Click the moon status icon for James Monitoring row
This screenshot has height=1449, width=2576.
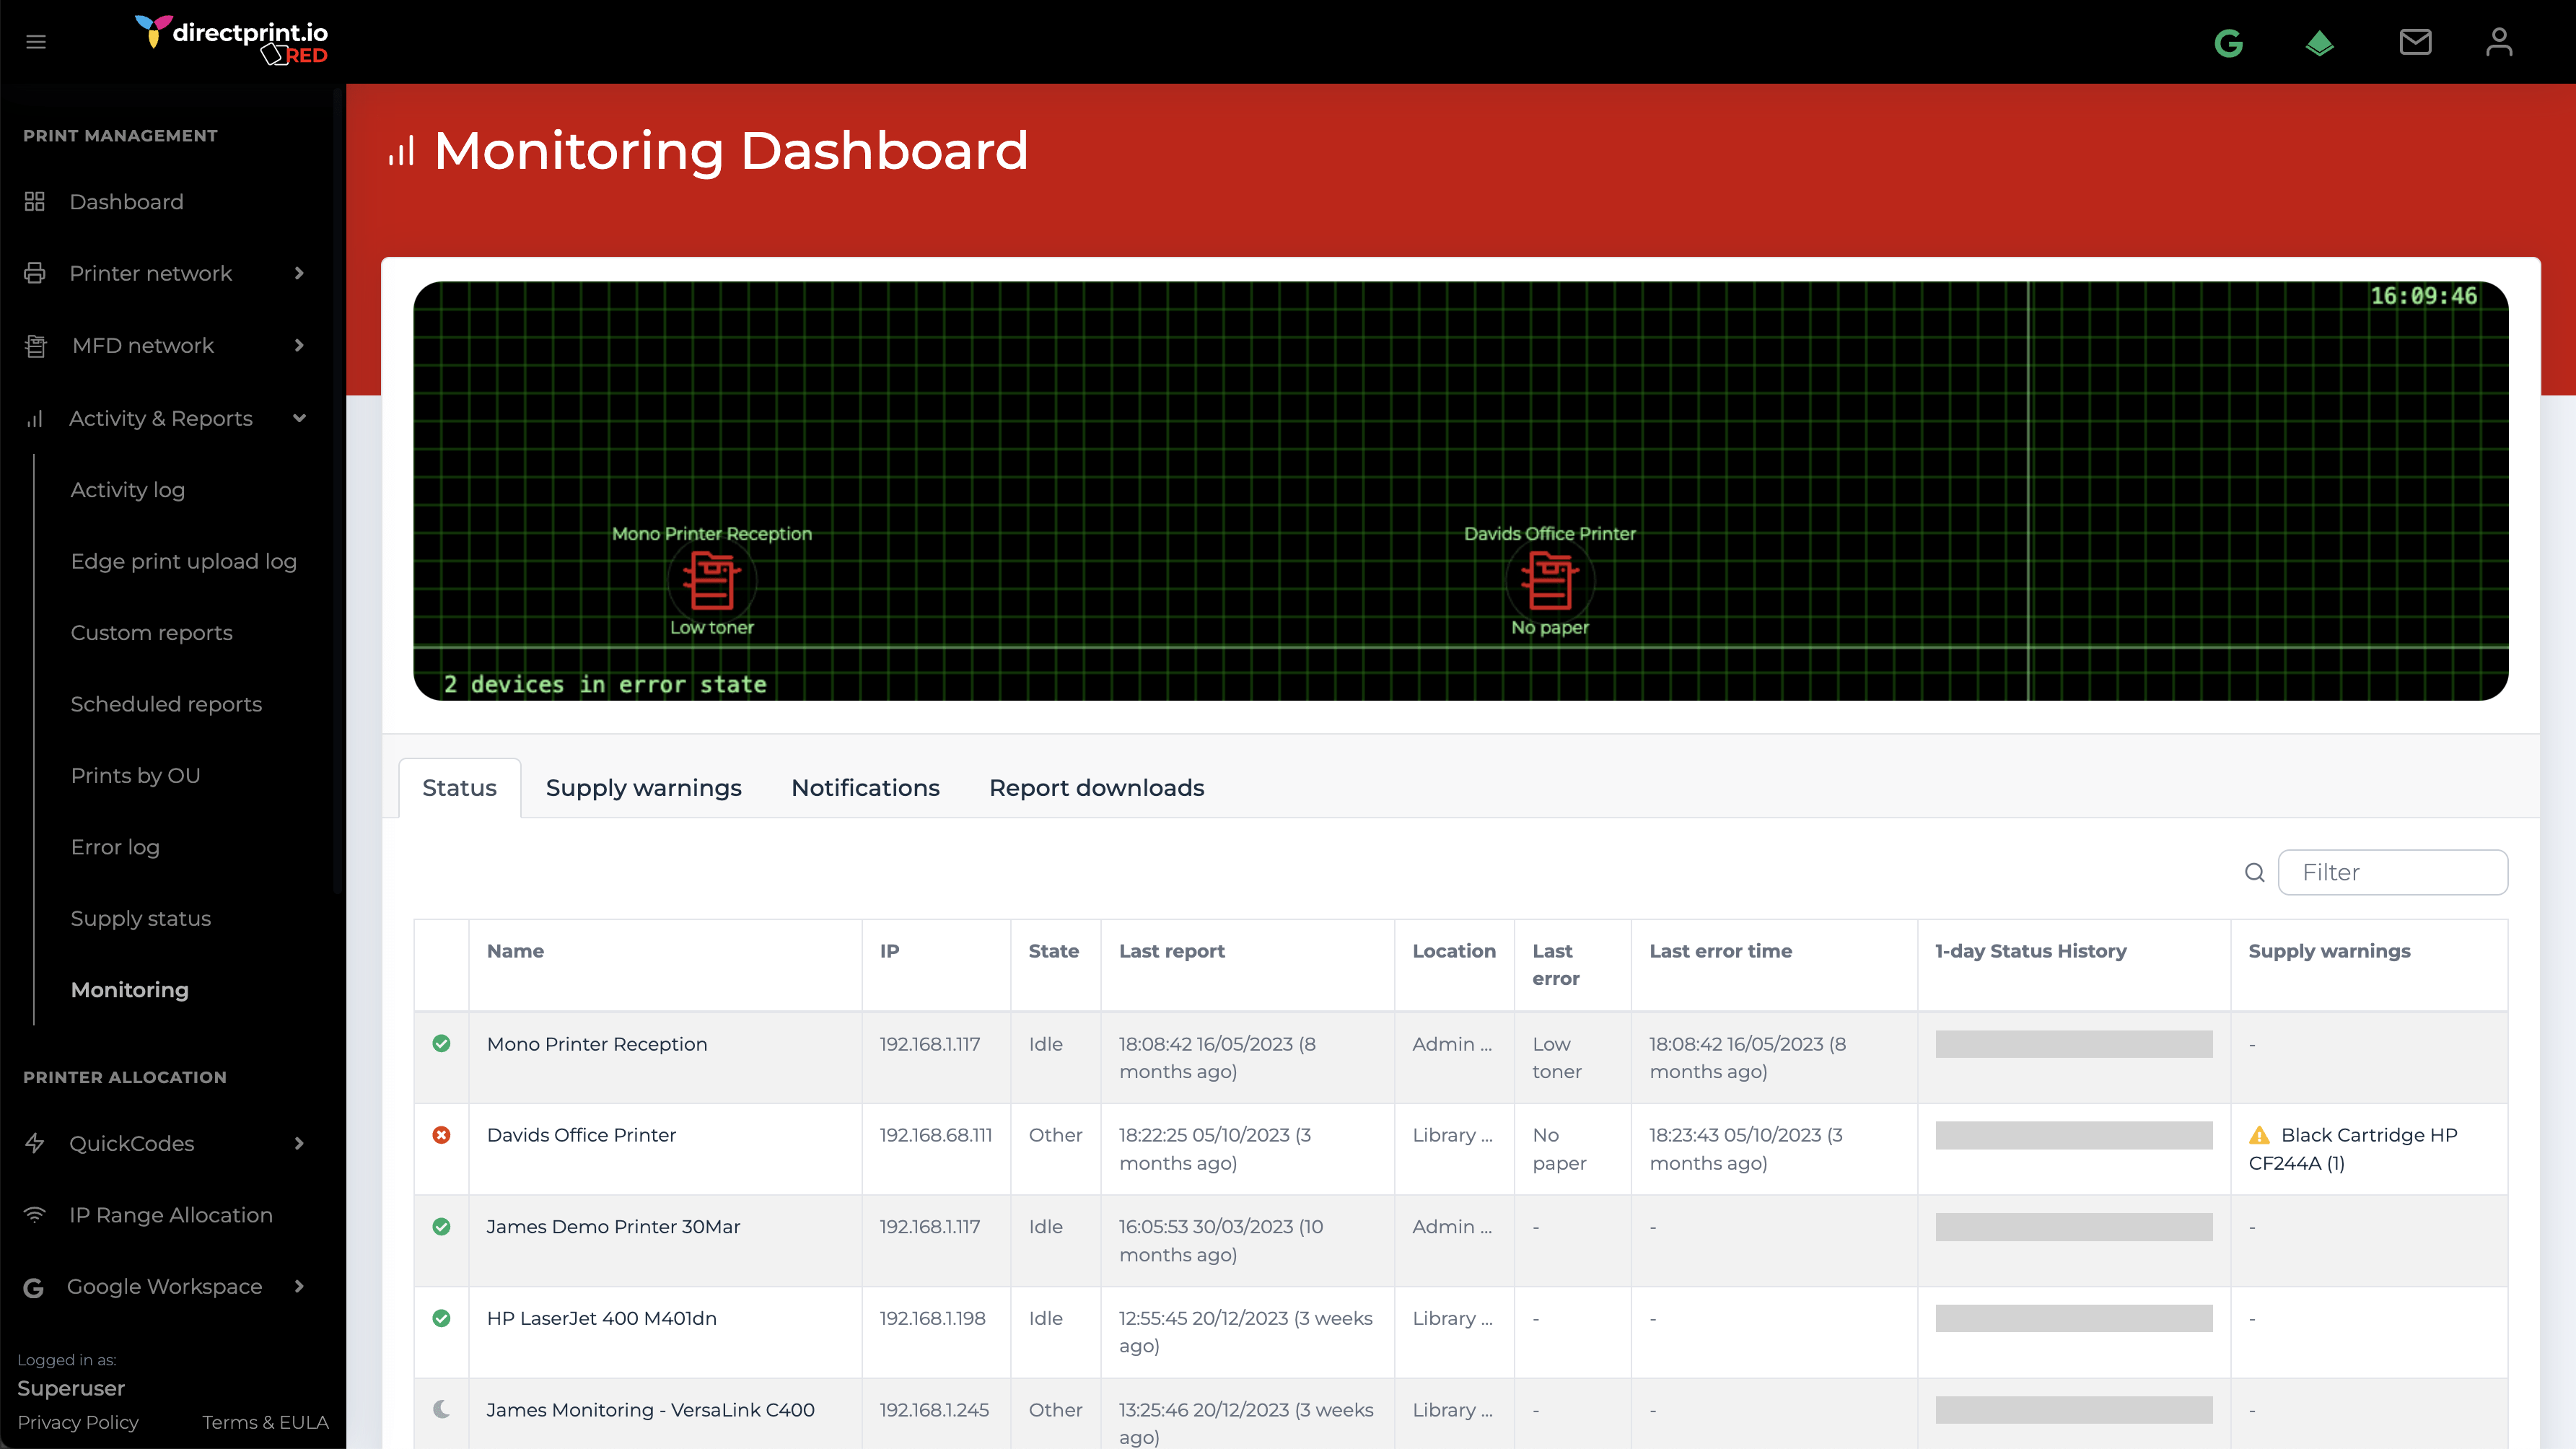[441, 1410]
